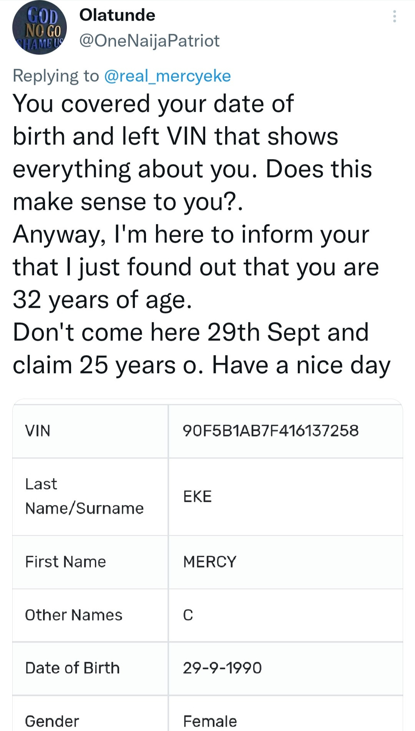Select the VIN number value cell
Image resolution: width=415 pixels, height=731 pixels.
point(271,431)
